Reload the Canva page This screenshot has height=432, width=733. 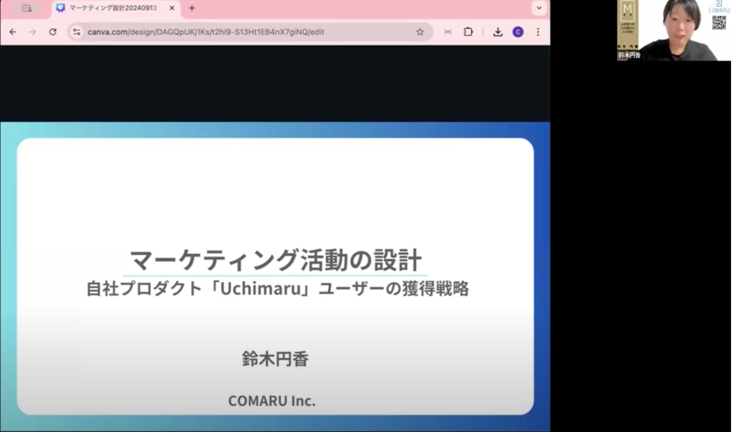click(x=53, y=32)
